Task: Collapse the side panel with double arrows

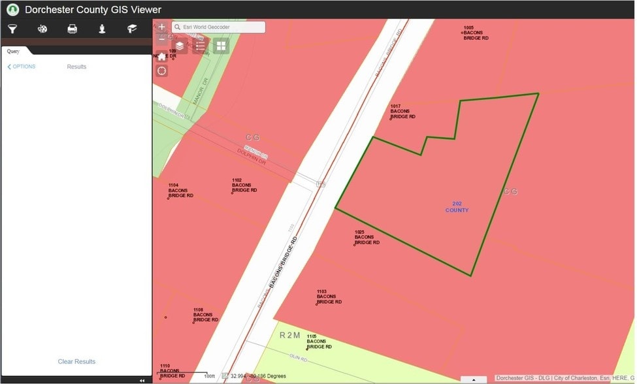Action: point(142,380)
